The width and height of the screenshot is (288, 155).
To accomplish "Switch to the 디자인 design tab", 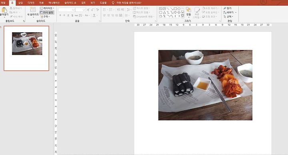I will tap(31, 3).
